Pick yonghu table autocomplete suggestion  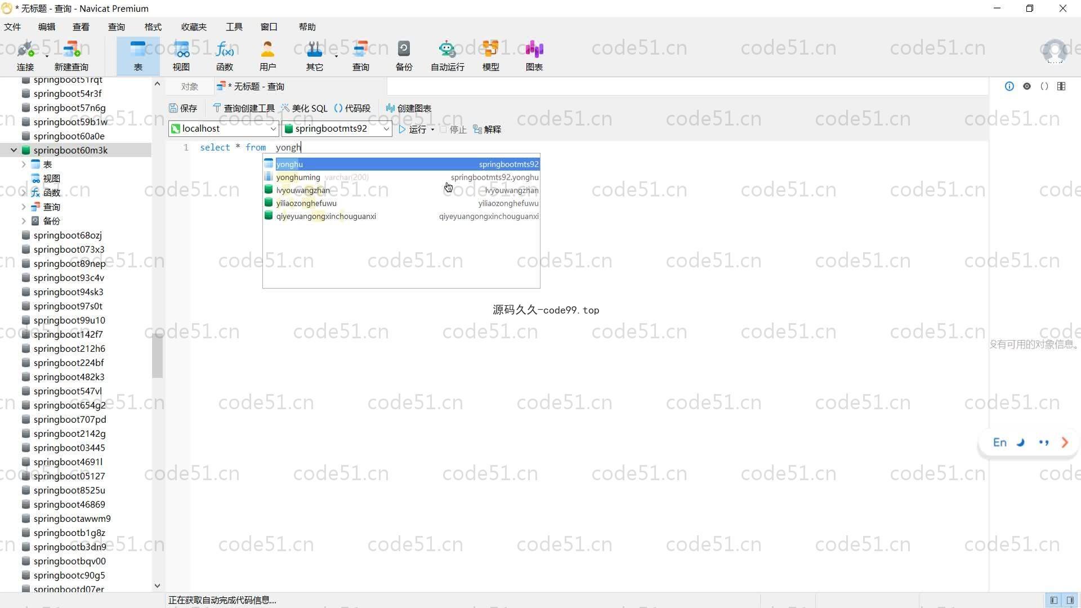click(x=401, y=164)
